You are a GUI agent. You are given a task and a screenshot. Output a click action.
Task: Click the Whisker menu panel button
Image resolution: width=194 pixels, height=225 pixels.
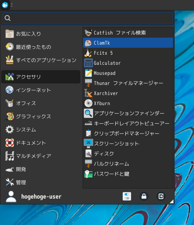pyautogui.click(x=5, y=5)
